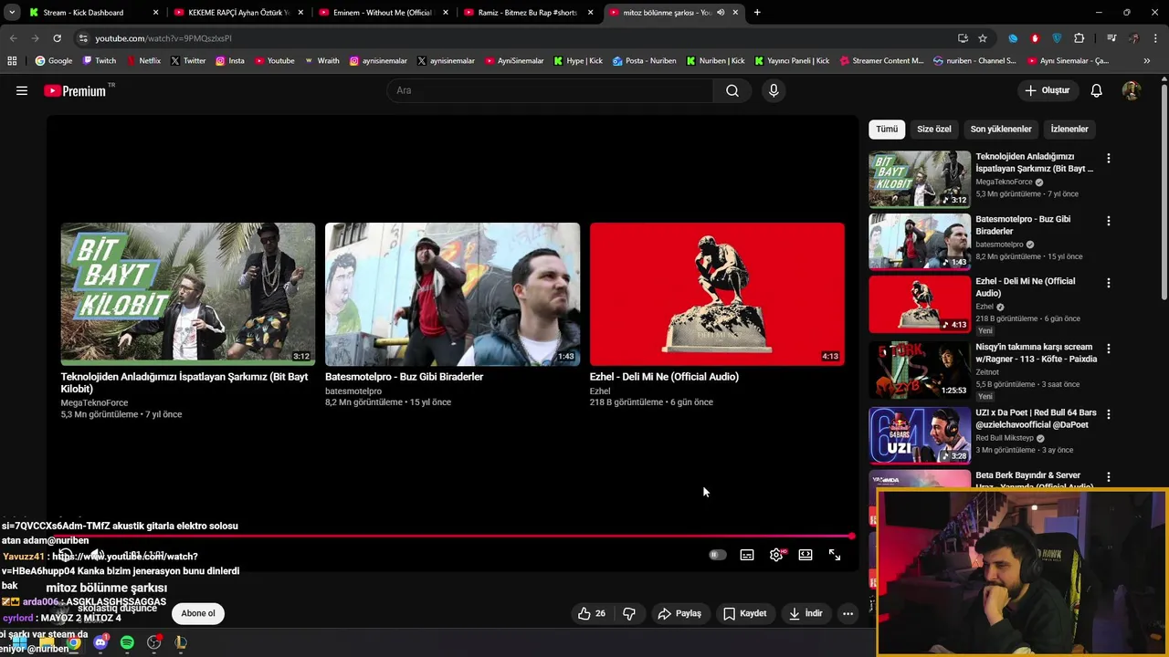Open options for Beta Berk Bayındır video
Screen dimensions: 1169x657
click(1108, 477)
